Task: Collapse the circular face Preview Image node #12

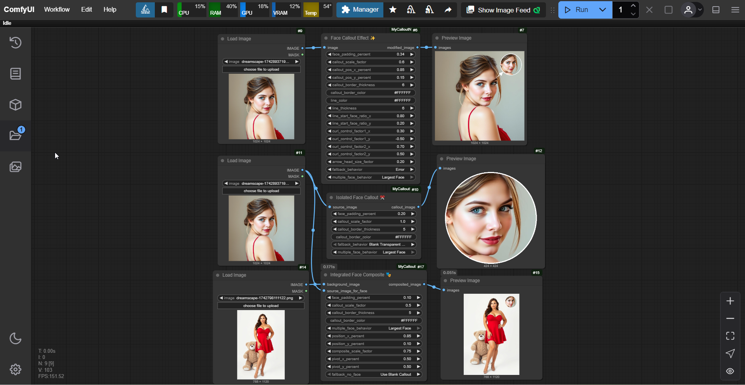Action: (x=442, y=159)
